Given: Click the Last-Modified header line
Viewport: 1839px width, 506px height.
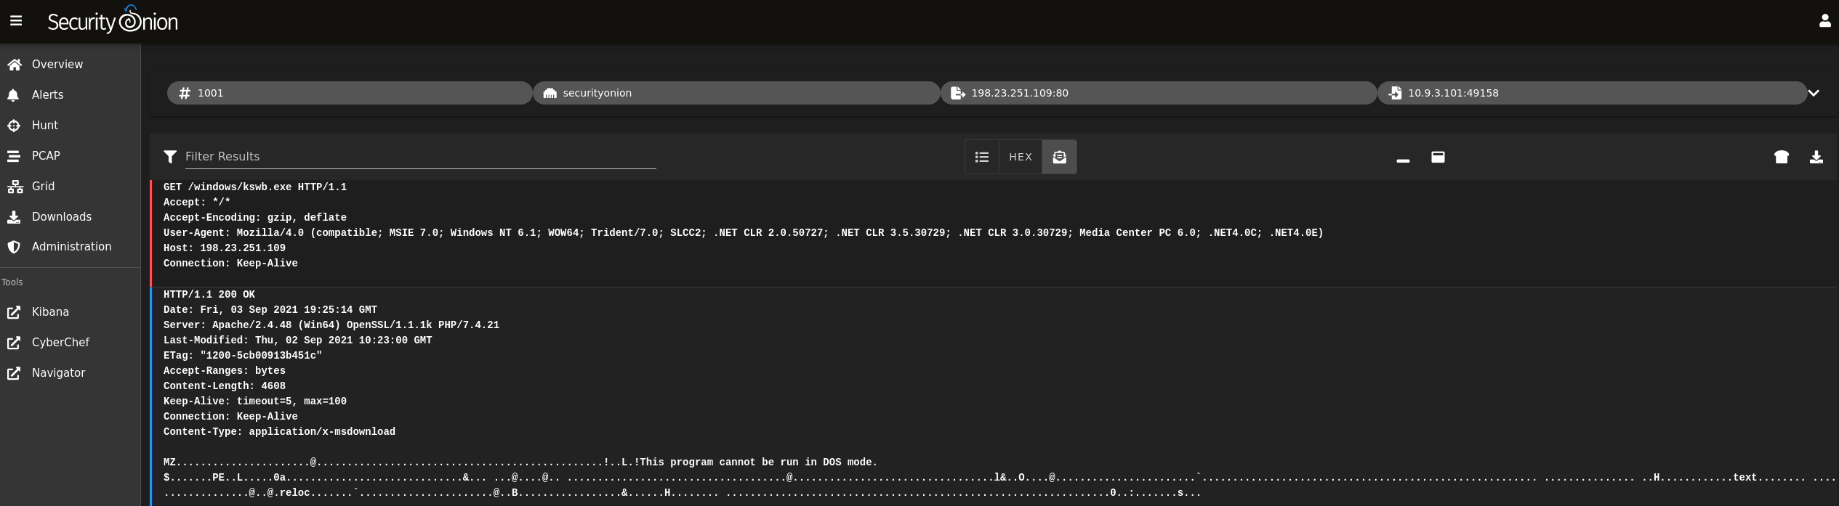Looking at the screenshot, I should coord(298,340).
